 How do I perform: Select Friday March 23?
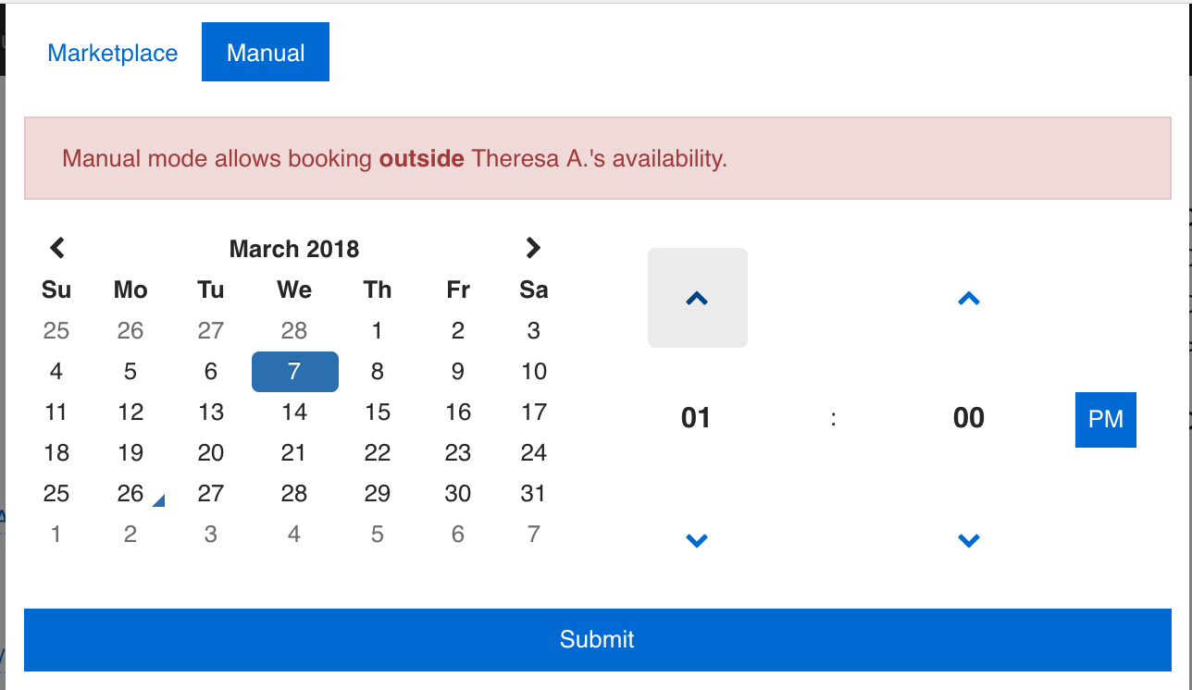[x=458, y=453]
